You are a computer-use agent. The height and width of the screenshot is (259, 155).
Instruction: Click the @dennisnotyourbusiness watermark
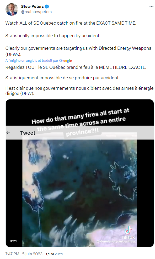[x=116, y=241]
